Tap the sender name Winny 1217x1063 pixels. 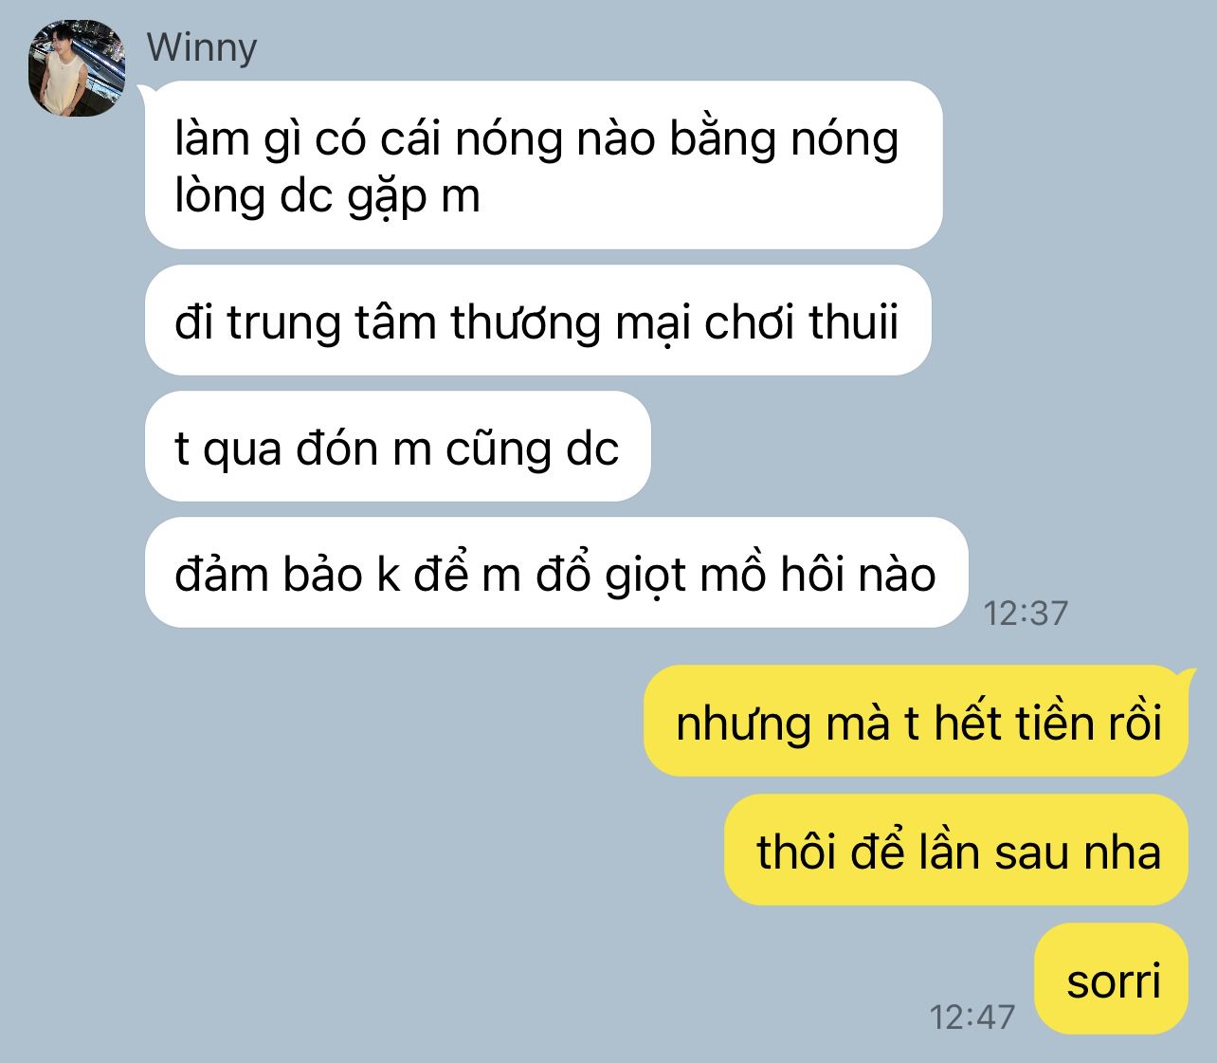click(x=202, y=46)
